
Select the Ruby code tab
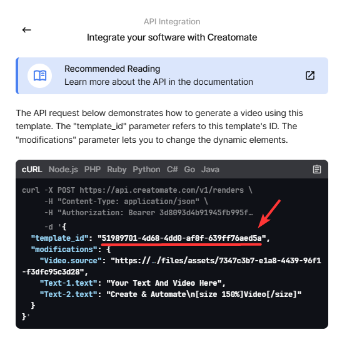(x=117, y=169)
